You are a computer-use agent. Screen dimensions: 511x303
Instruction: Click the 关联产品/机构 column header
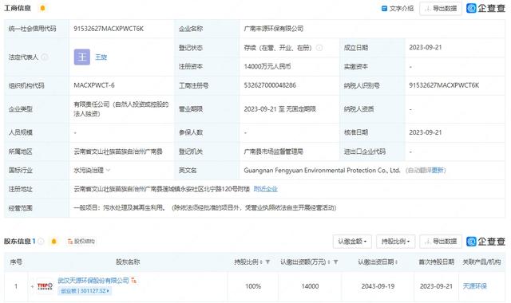point(481,262)
